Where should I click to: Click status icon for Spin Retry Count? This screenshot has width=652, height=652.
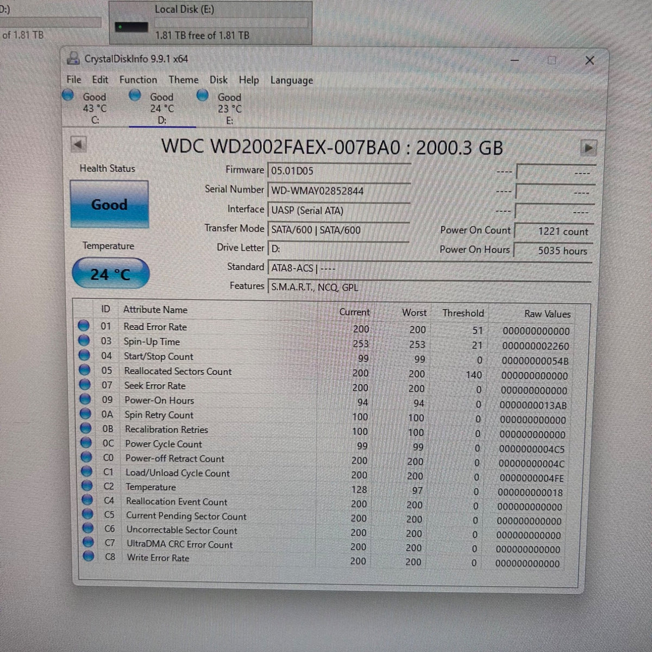(x=85, y=413)
